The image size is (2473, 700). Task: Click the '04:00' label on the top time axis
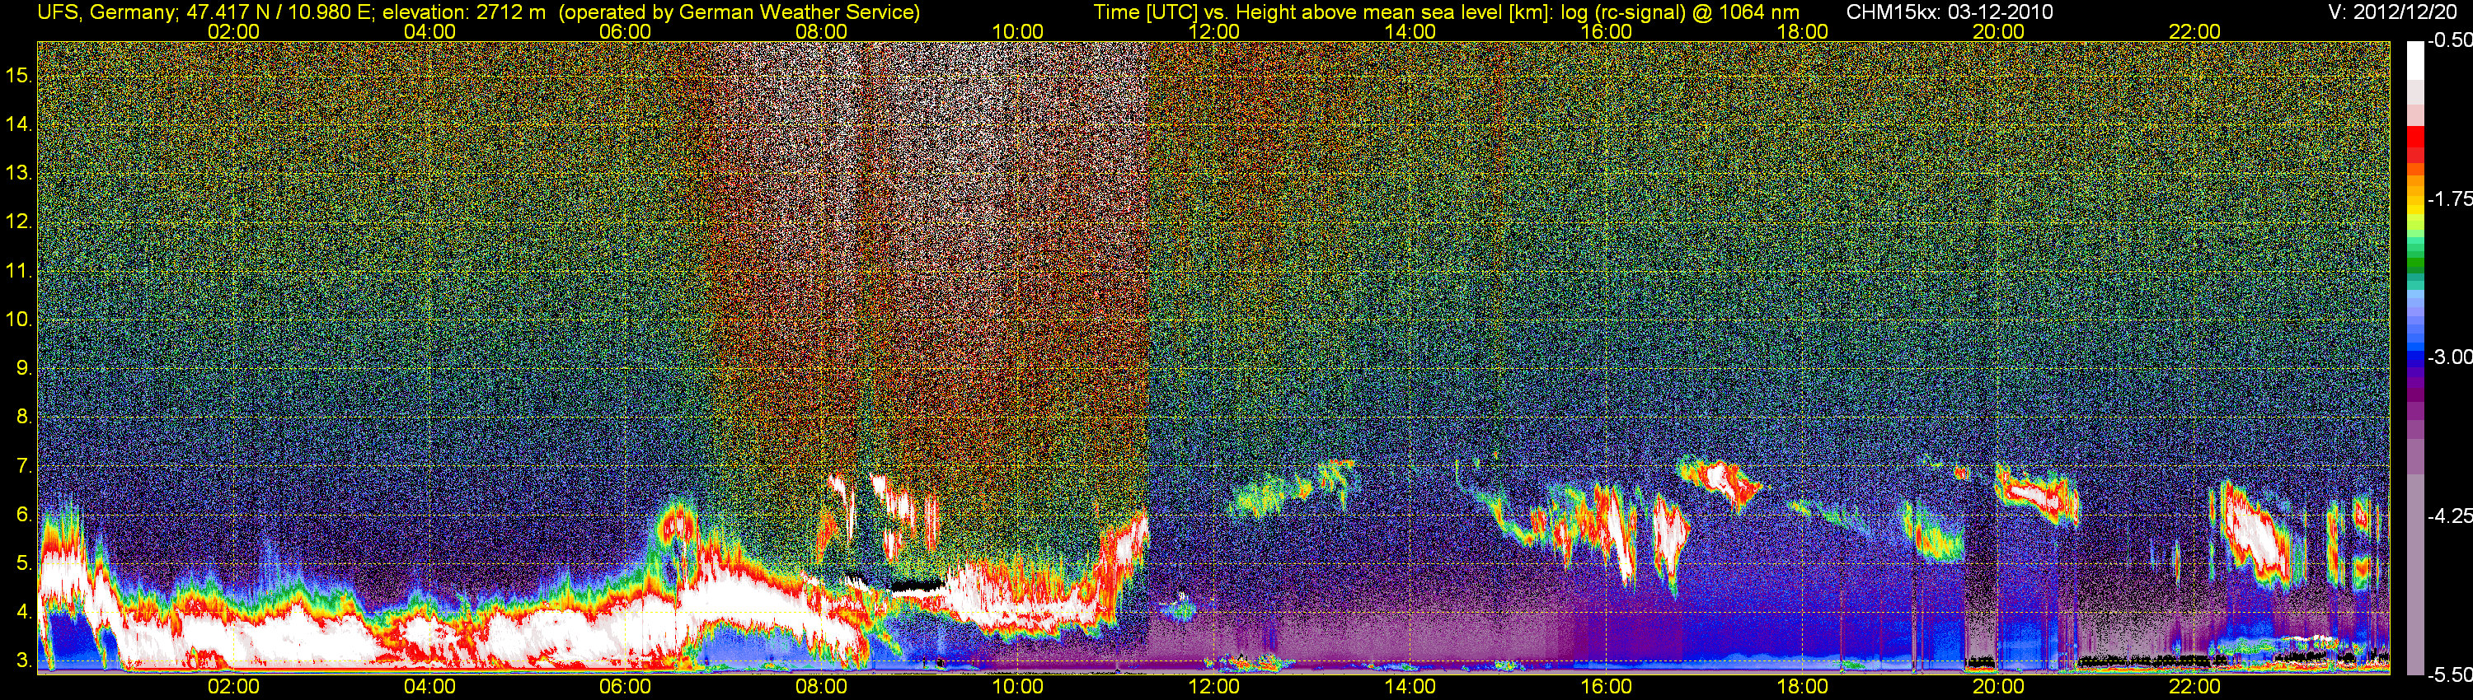(429, 31)
